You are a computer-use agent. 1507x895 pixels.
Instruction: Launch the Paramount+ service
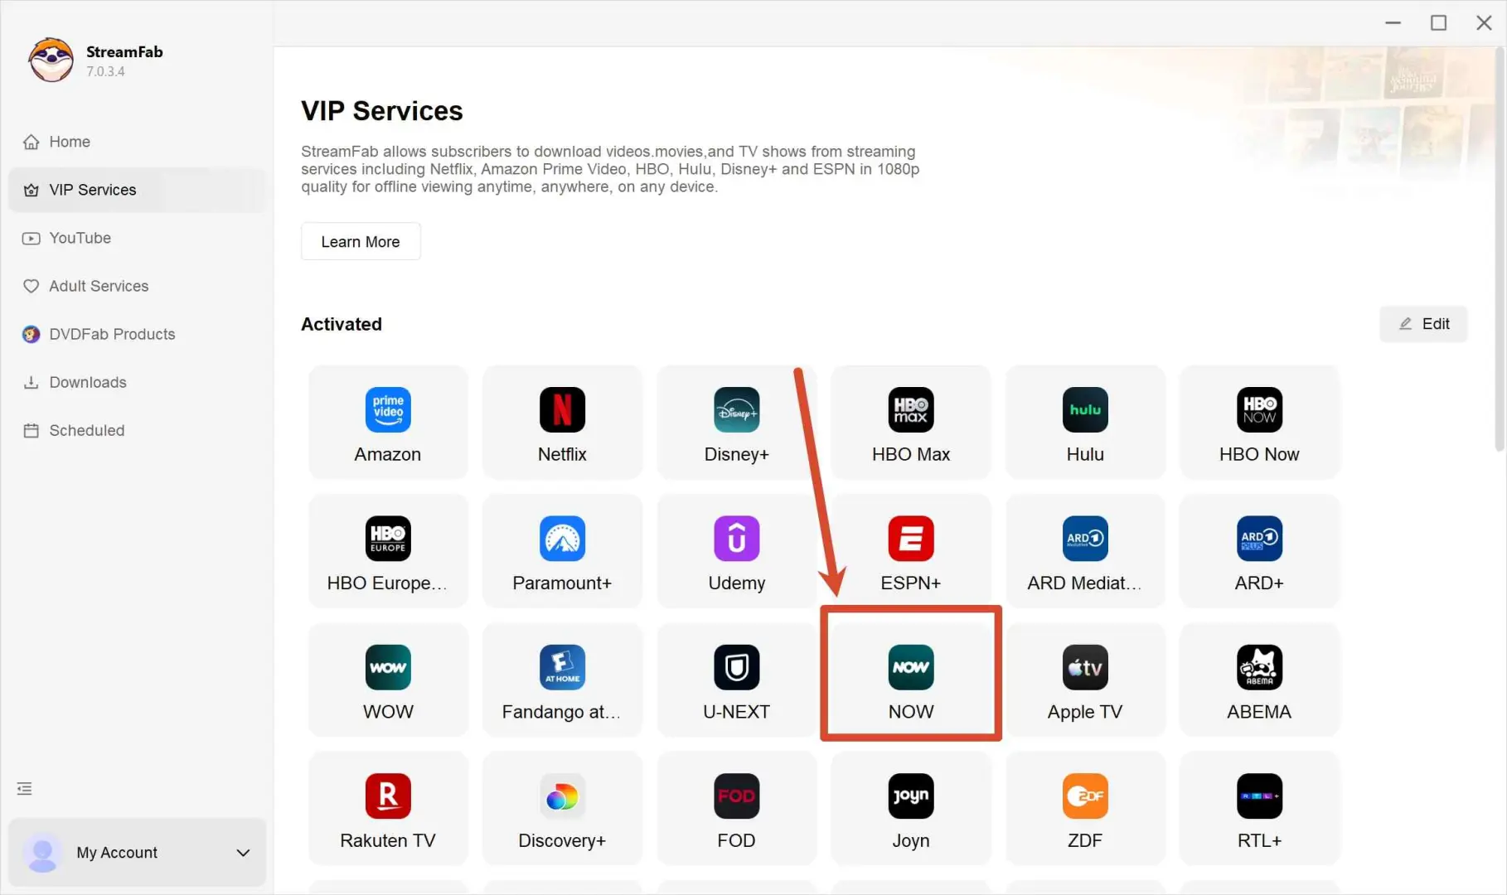click(x=562, y=551)
